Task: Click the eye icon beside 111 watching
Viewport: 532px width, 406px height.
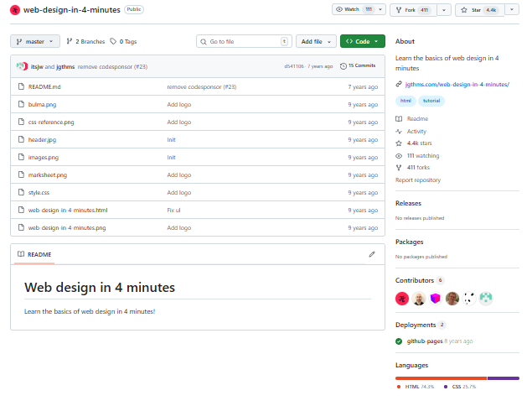Action: click(399, 155)
